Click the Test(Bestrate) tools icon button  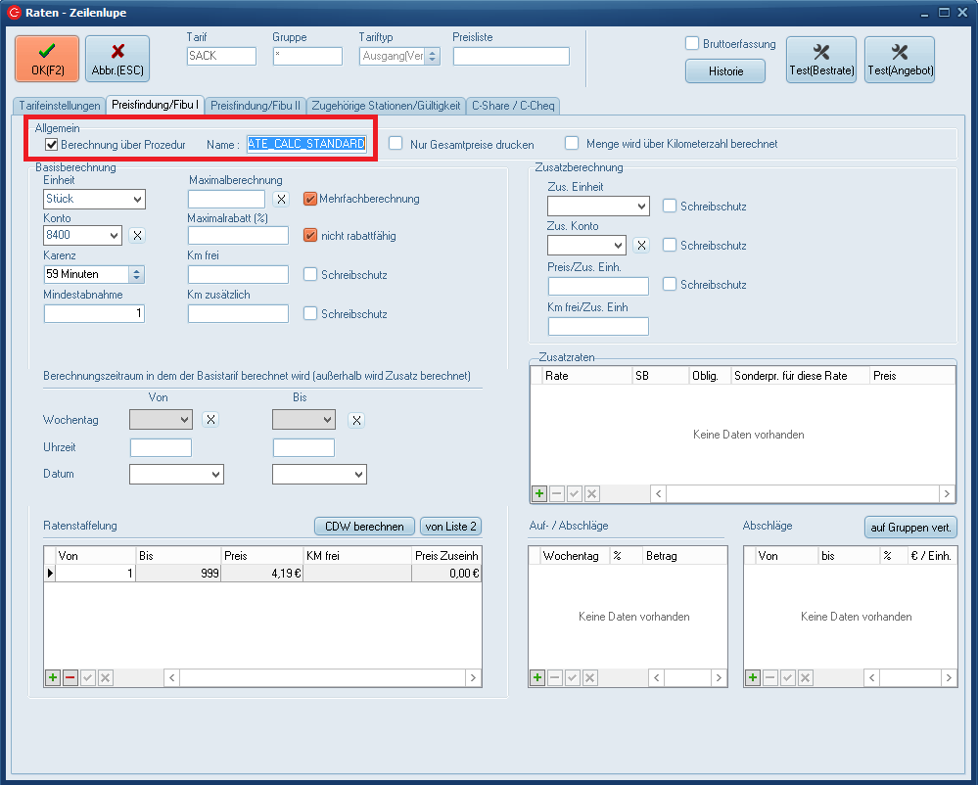pos(821,59)
